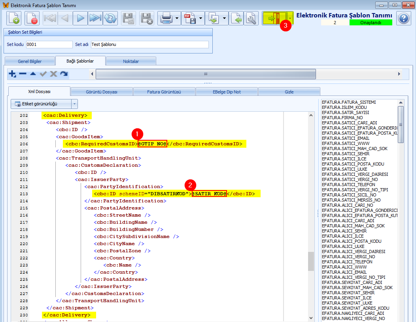
Task: Click the yellow highlighted transfer icon
Action: [x=274, y=18]
